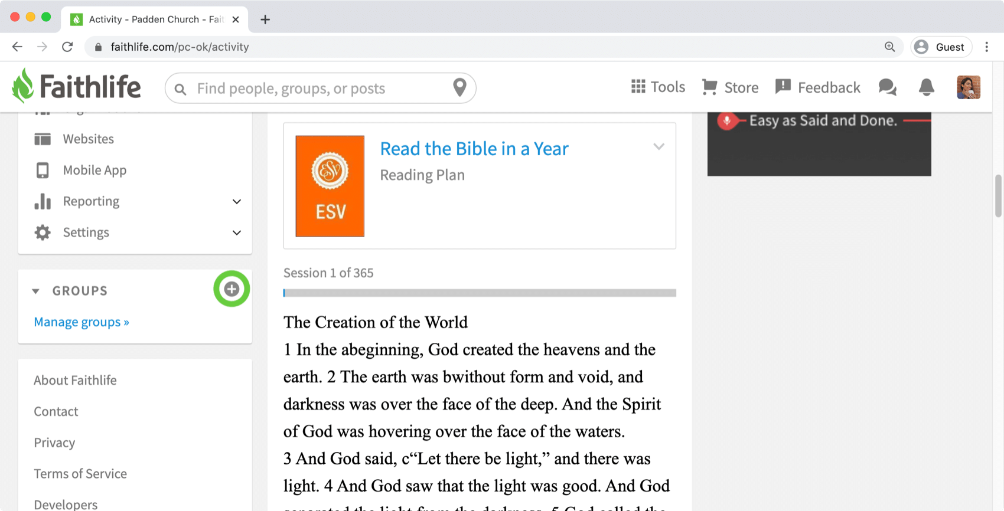Open the Store cart icon
Image resolution: width=1004 pixels, height=511 pixels.
pyautogui.click(x=709, y=87)
